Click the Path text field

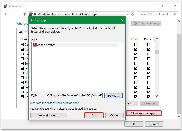tap(74, 95)
